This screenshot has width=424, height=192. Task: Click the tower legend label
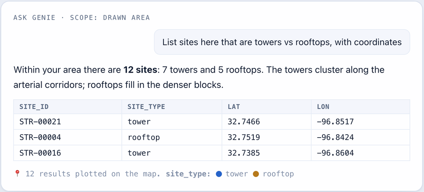pyautogui.click(x=236, y=174)
